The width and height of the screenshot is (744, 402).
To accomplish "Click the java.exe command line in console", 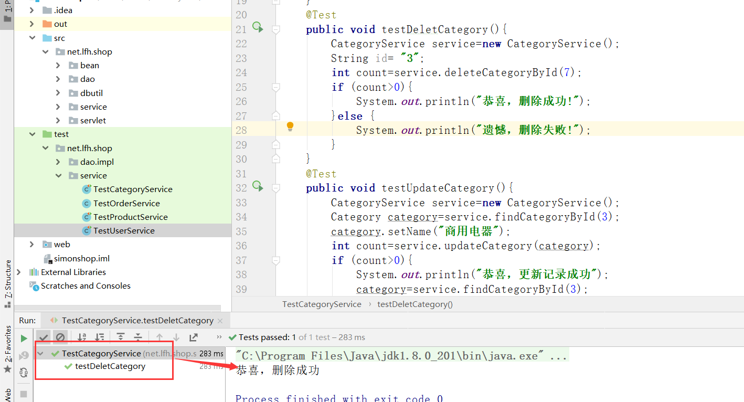I will [x=401, y=356].
